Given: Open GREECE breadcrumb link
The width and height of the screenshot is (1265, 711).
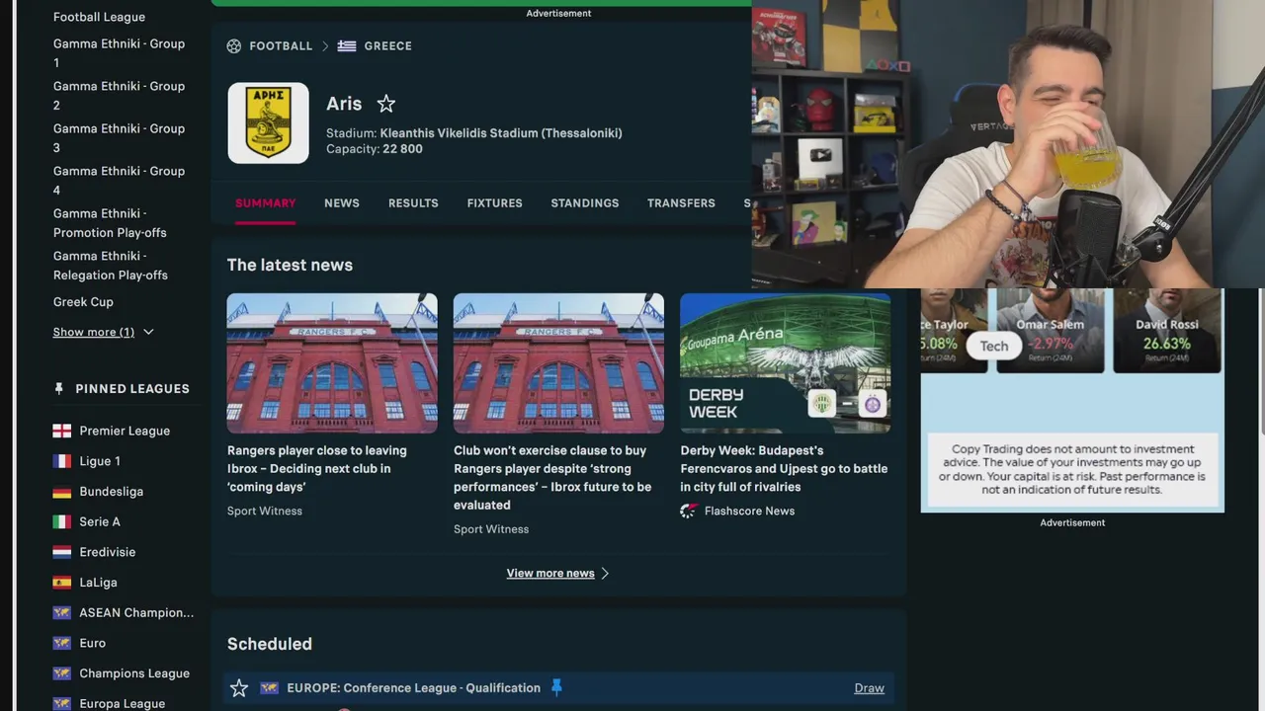Looking at the screenshot, I should click(388, 45).
